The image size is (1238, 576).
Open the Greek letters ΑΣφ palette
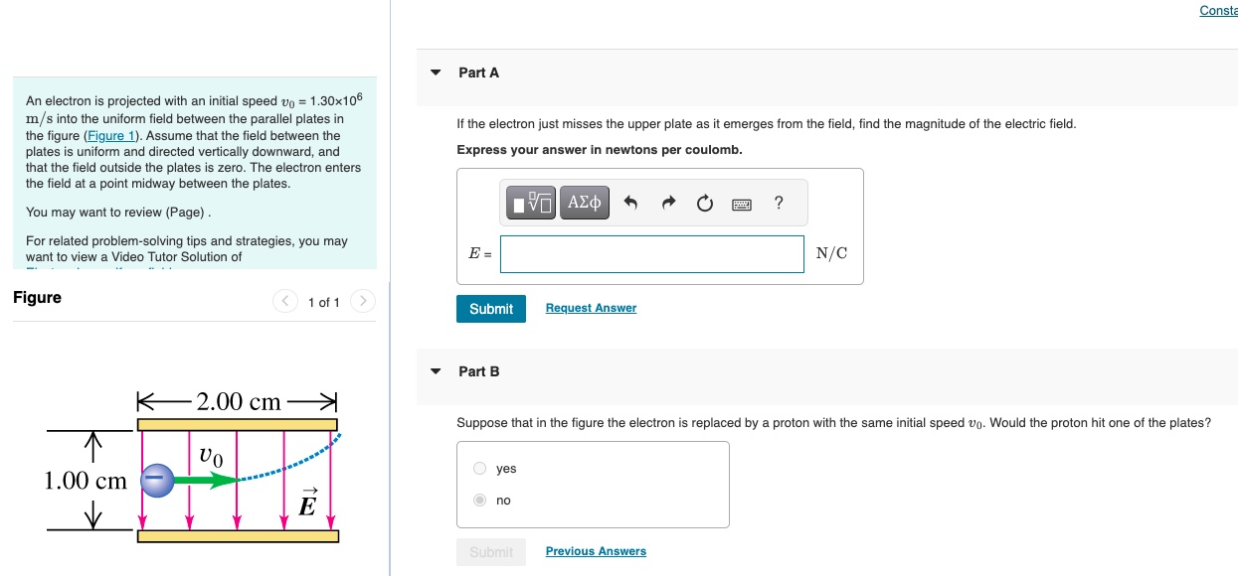[x=584, y=203]
